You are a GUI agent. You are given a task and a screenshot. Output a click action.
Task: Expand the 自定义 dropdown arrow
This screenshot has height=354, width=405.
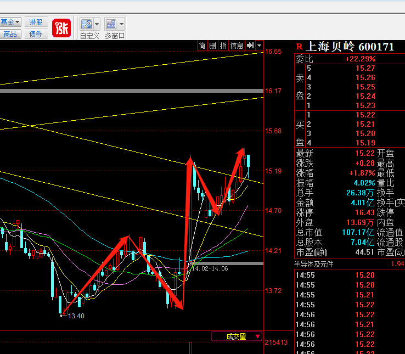tap(97, 25)
